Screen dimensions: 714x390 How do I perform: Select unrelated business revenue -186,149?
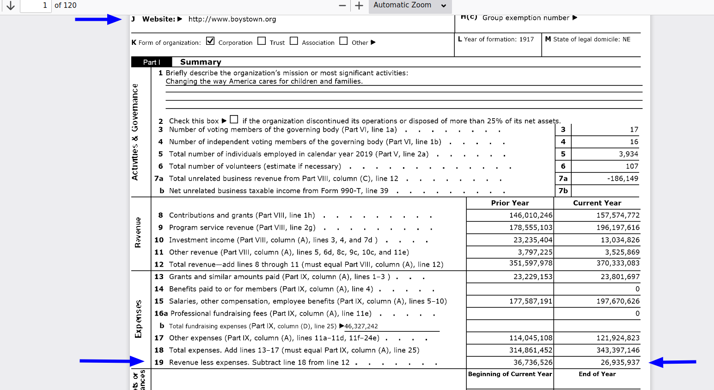tap(622, 179)
